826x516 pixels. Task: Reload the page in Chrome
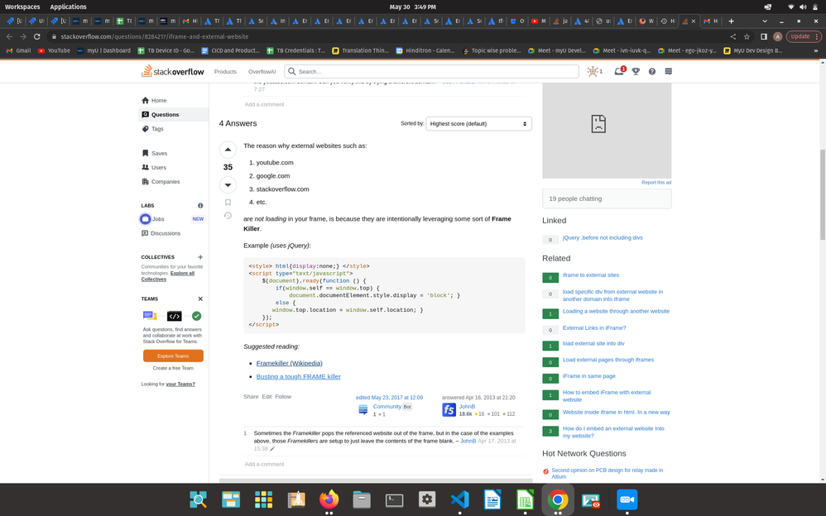point(37,36)
